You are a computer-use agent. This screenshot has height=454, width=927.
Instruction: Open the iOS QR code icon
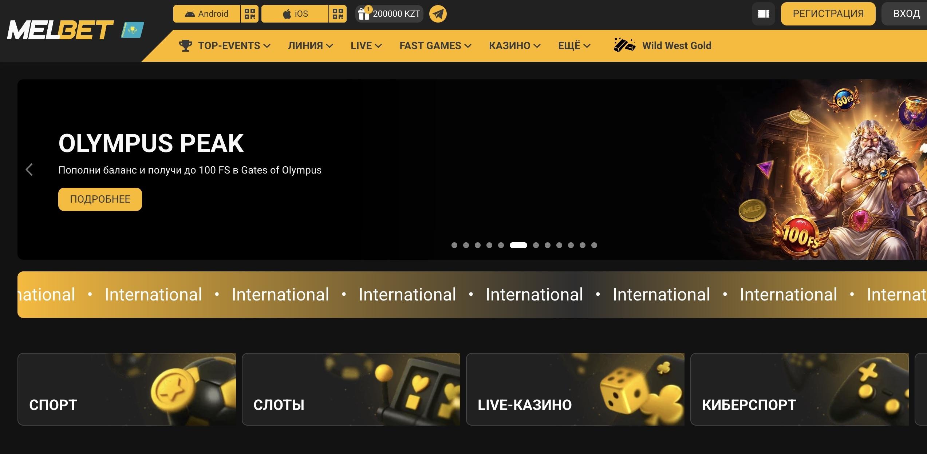point(338,14)
